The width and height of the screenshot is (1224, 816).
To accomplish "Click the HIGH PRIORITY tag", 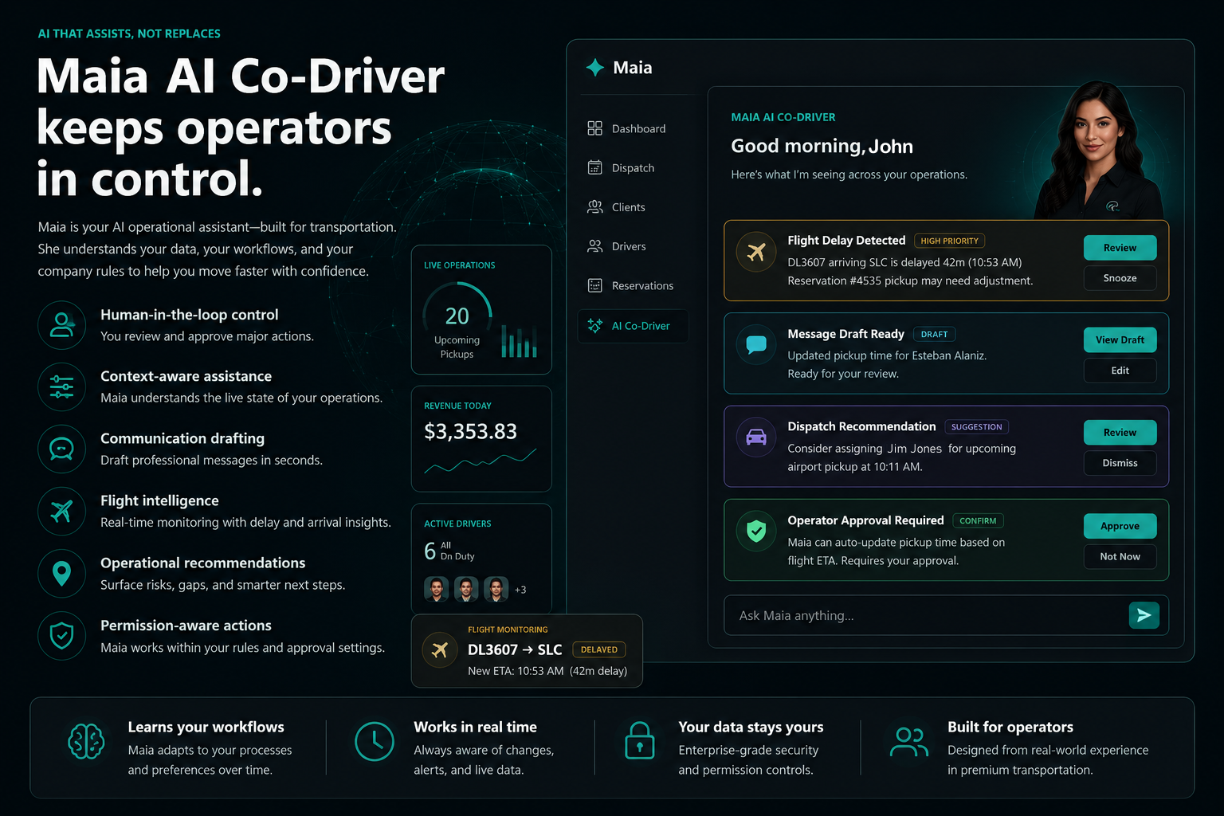I will click(x=949, y=241).
